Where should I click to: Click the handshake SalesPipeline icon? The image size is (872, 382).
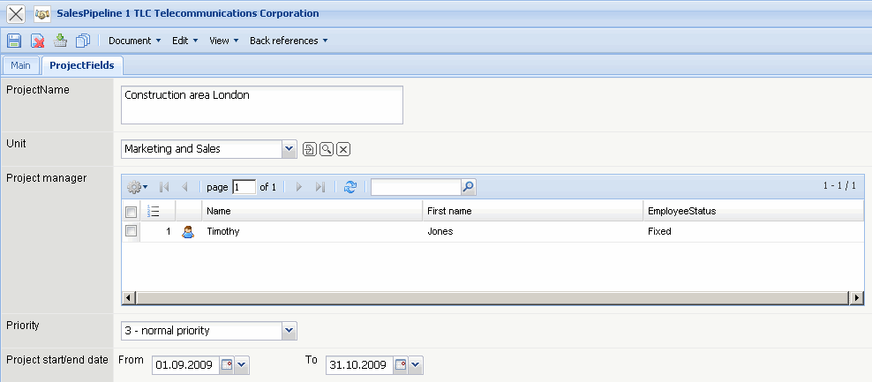click(42, 14)
